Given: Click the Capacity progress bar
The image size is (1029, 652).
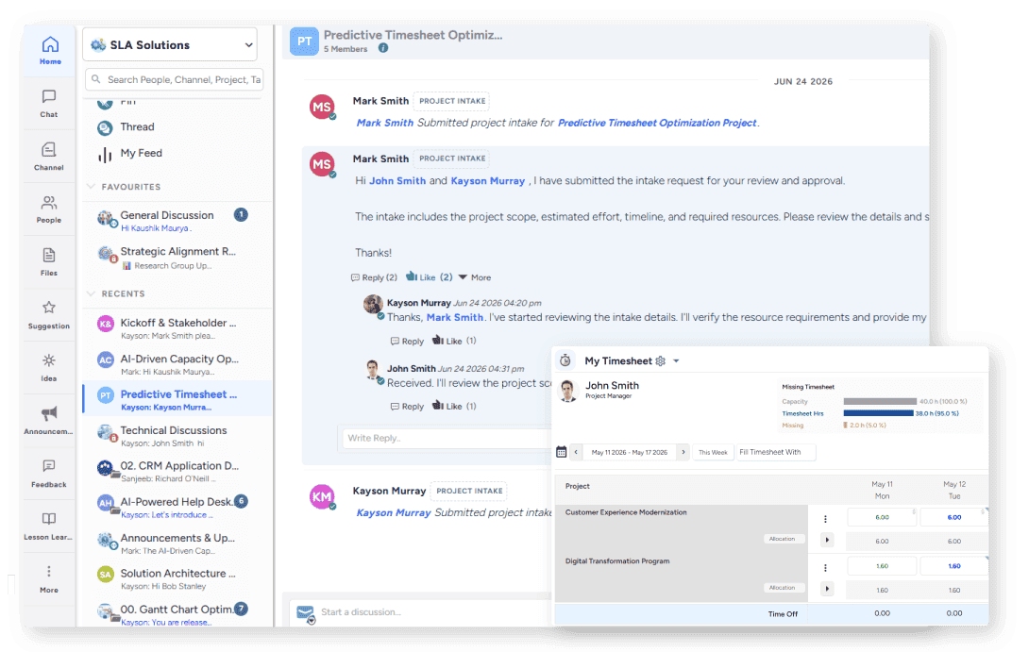Looking at the screenshot, I should [880, 401].
